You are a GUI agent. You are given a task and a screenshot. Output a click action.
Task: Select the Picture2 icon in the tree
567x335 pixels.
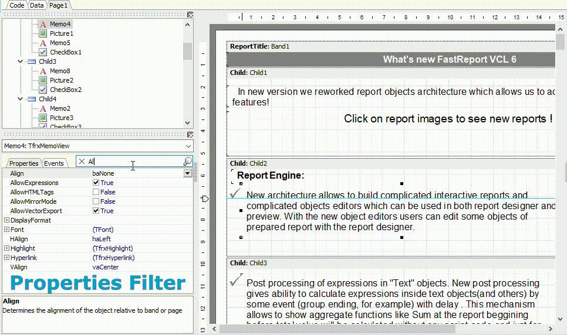(x=43, y=80)
